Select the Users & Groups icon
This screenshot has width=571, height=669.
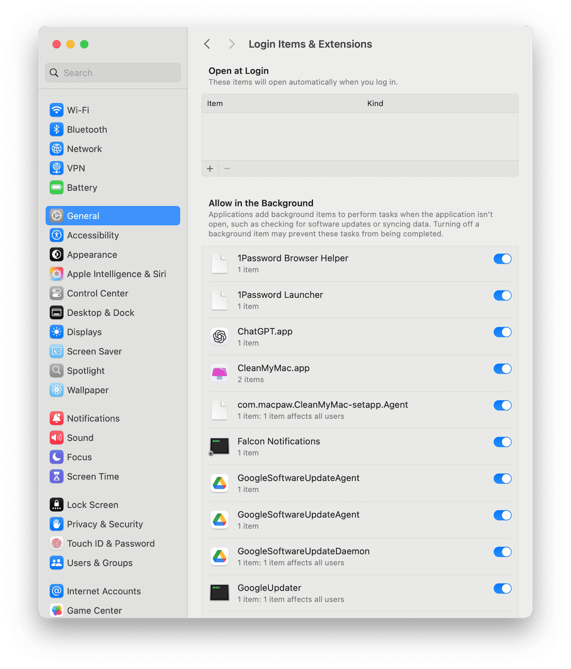[56, 563]
